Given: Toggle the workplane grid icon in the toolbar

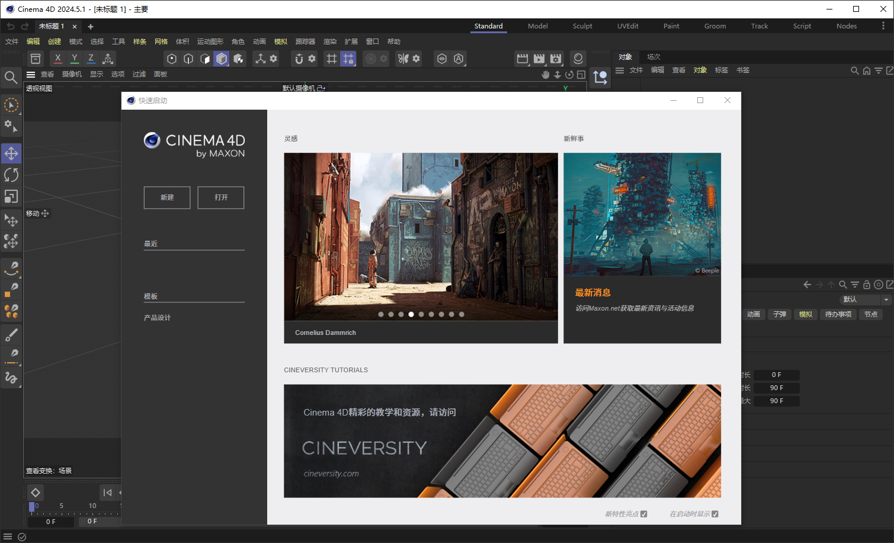Looking at the screenshot, I should click(x=332, y=58).
